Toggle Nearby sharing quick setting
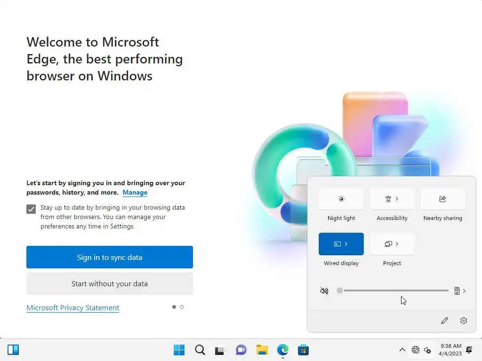The height and width of the screenshot is (361, 482). point(442,199)
